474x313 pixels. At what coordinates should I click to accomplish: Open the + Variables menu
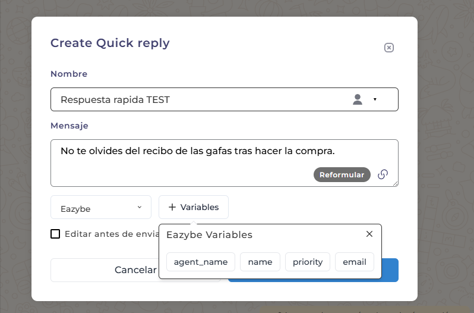click(x=194, y=207)
